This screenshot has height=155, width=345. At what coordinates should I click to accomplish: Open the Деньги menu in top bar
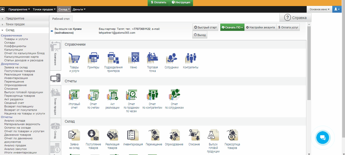79,9
